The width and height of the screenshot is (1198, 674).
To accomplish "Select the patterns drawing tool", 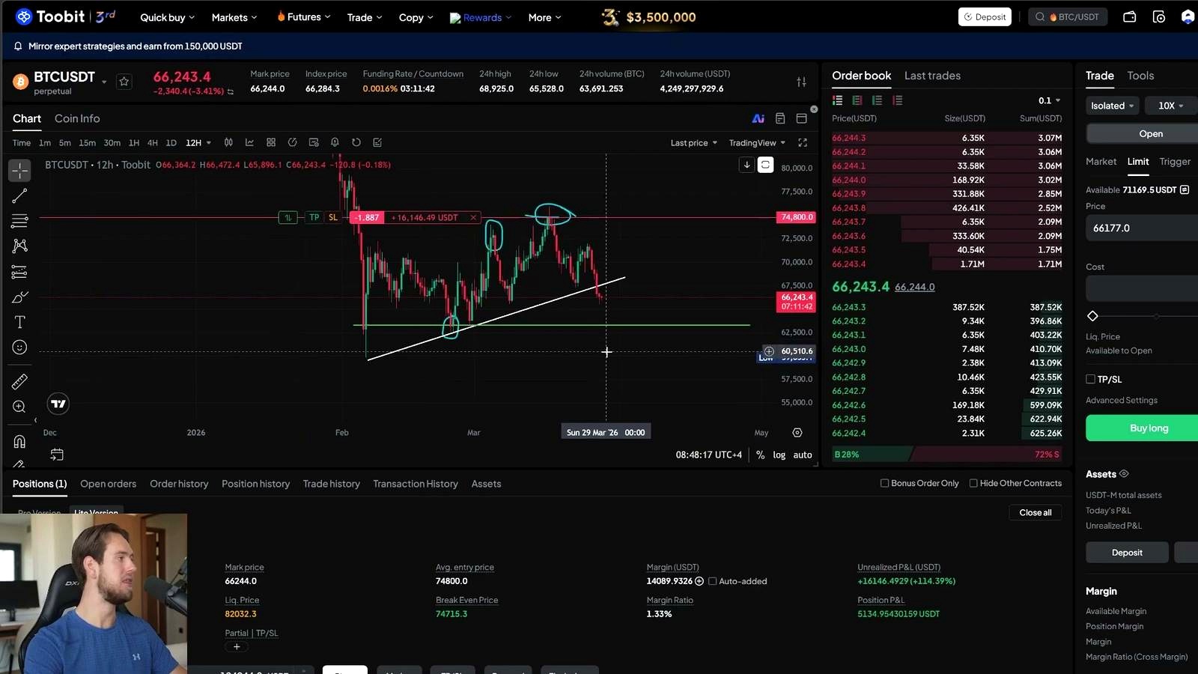I will (19, 246).
